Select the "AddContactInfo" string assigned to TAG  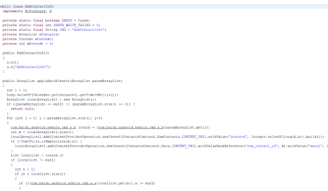88,30
